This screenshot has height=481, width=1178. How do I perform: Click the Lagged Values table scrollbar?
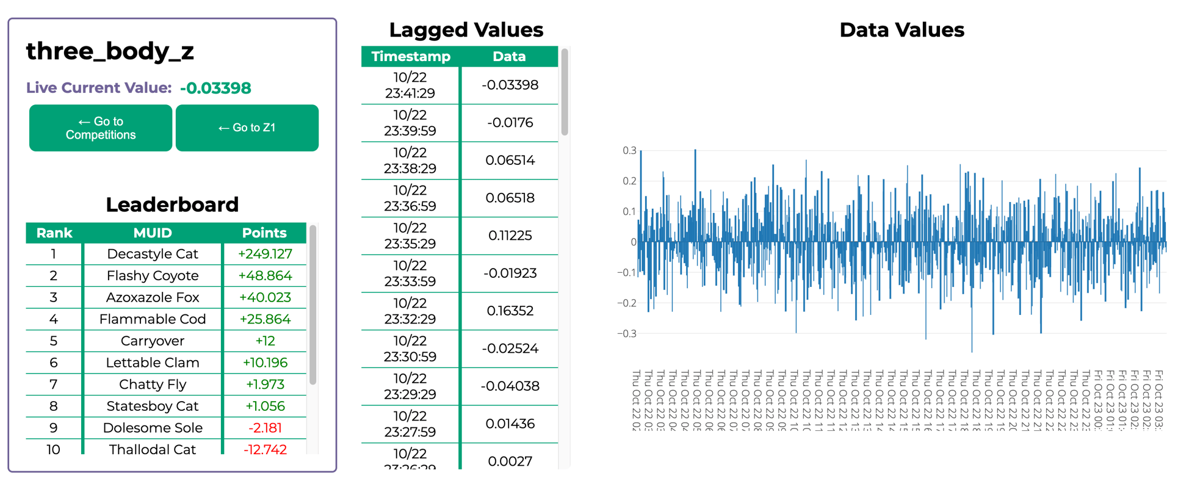(x=565, y=92)
